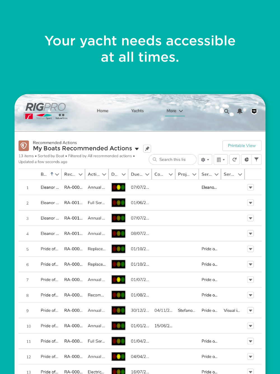
Task: Click the 30/12/2... due date in row 9
Action: click(x=140, y=310)
